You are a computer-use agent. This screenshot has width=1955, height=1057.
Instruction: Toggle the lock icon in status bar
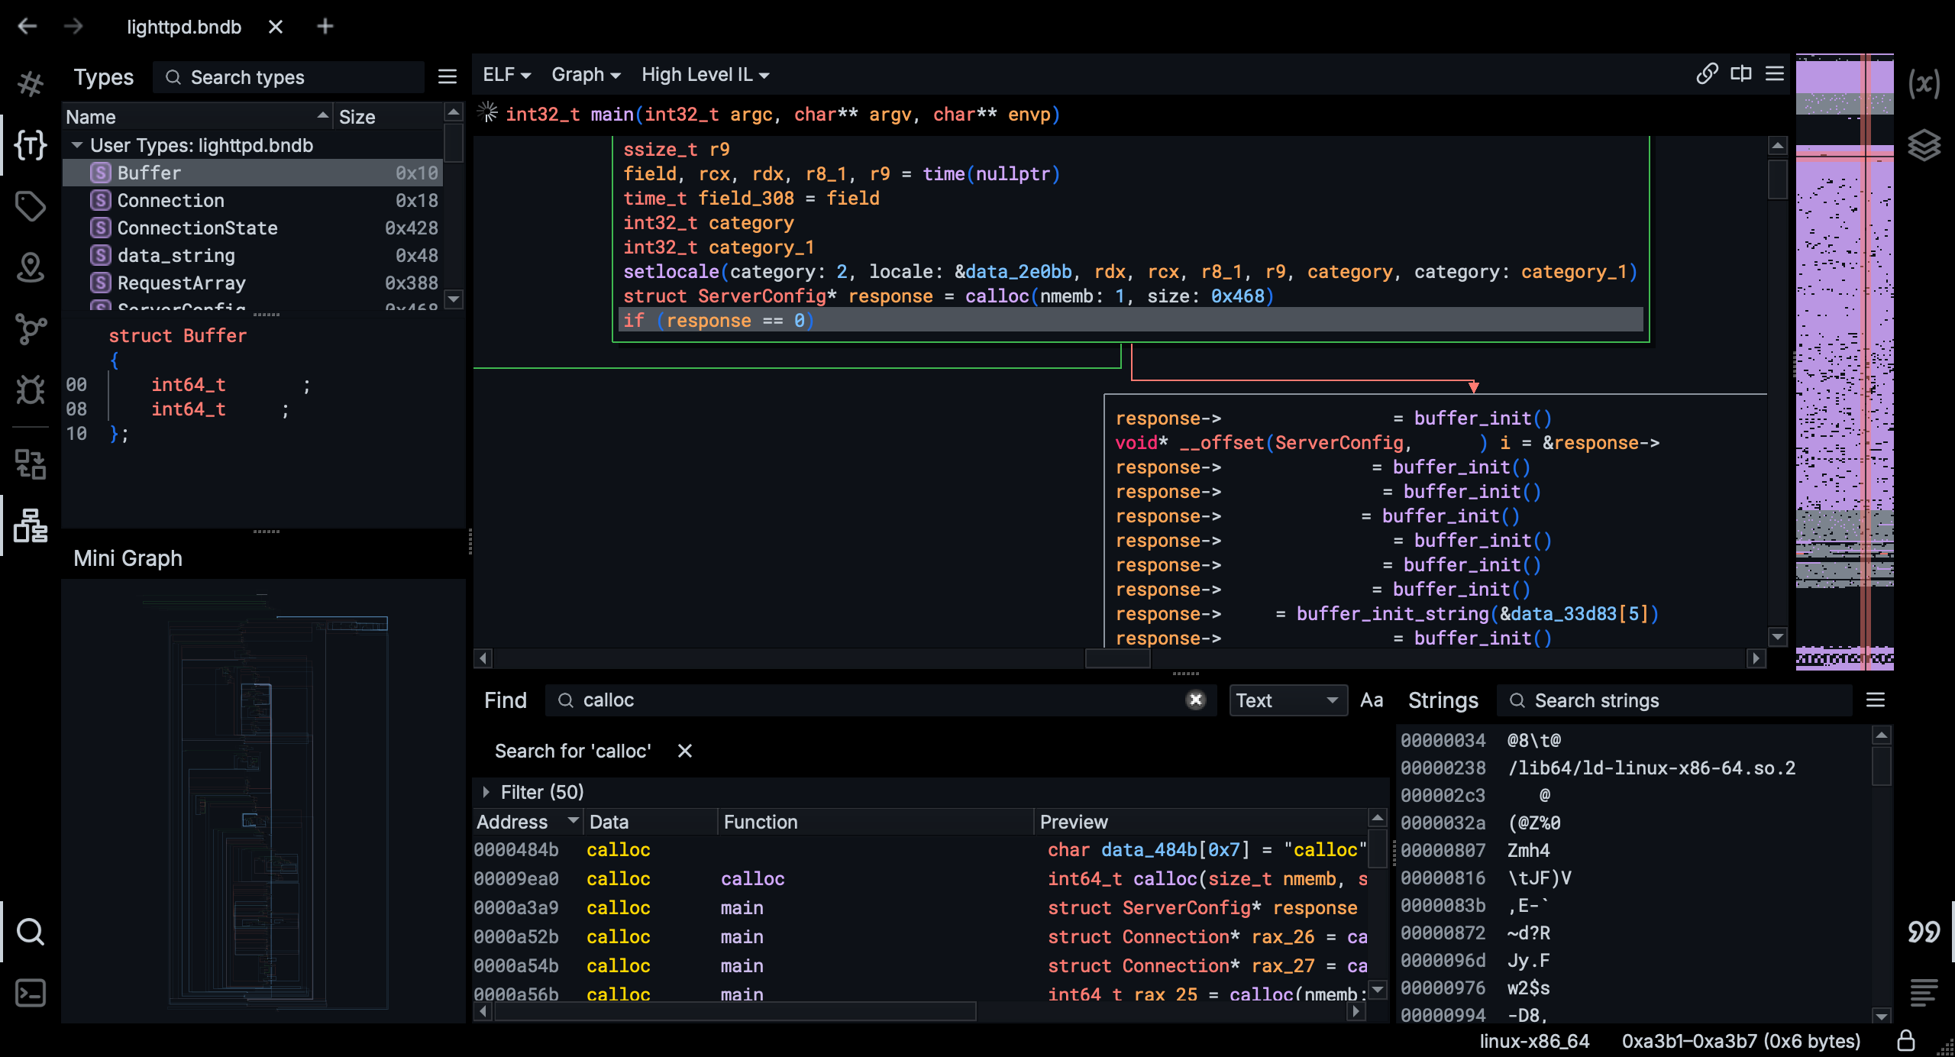tap(1906, 1041)
